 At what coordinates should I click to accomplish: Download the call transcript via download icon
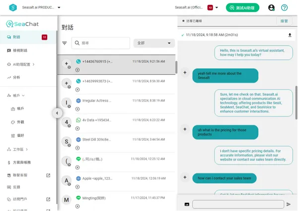pyautogui.click(x=290, y=35)
